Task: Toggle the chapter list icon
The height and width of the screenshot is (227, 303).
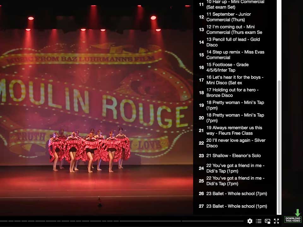Action: coord(258,221)
